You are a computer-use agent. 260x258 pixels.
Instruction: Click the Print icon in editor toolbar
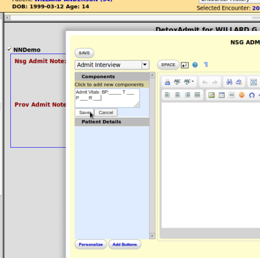tap(167, 82)
